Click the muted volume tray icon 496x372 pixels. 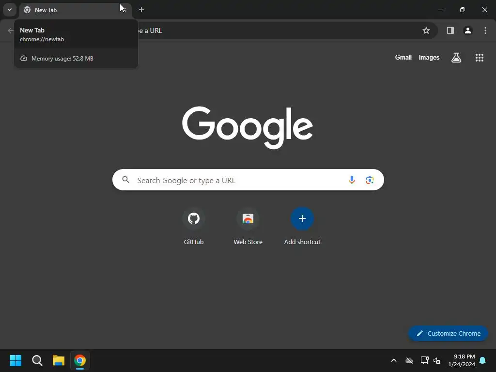pyautogui.click(x=437, y=360)
